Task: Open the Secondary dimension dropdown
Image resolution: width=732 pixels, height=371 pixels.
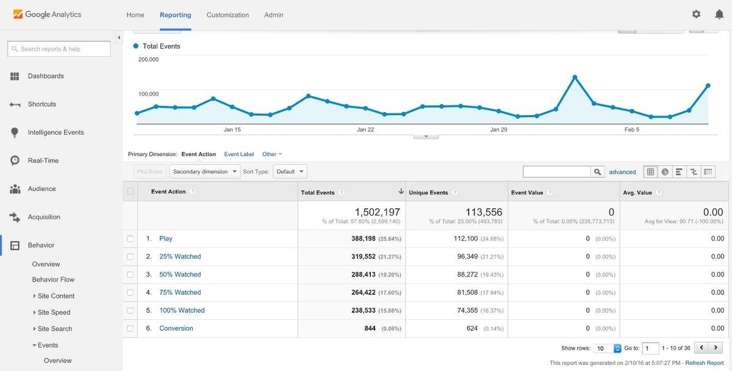Action: pos(204,172)
